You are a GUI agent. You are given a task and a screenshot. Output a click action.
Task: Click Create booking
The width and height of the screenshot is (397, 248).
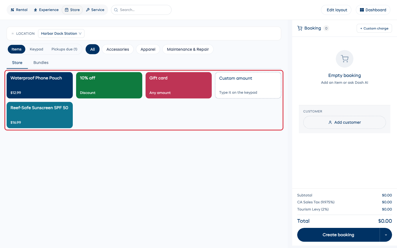(338, 235)
